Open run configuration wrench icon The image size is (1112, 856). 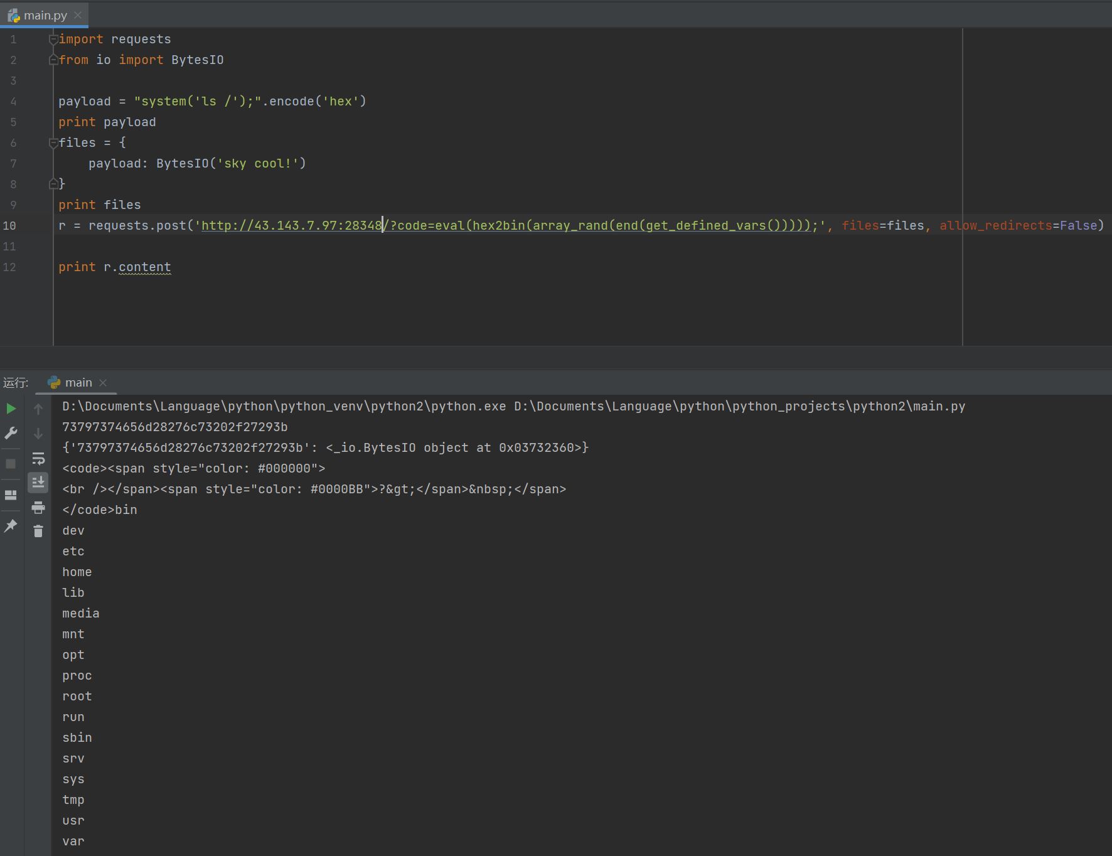point(11,433)
